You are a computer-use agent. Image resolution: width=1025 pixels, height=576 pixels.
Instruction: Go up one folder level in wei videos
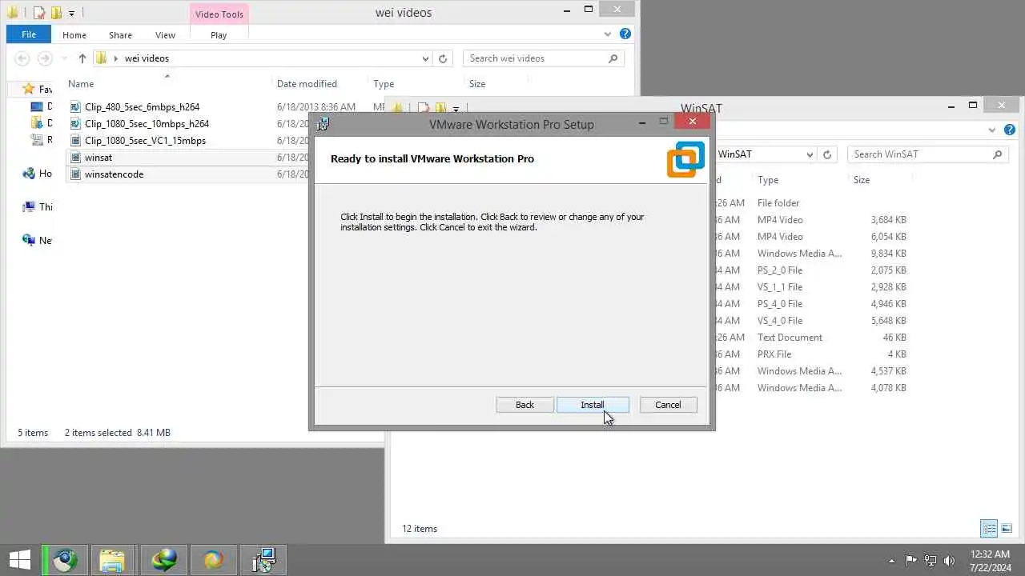pyautogui.click(x=82, y=58)
